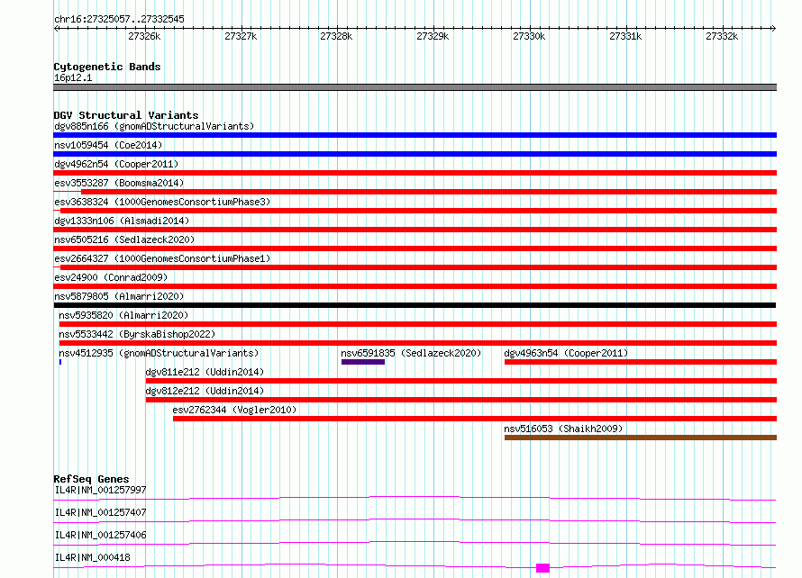Viewport: 802px width, 578px height.
Task: Click the 27330k ruler tick label
Action: [529, 36]
